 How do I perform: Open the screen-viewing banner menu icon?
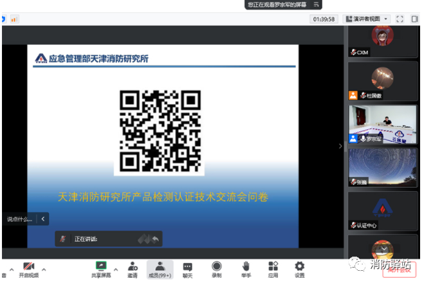[x=316, y=5]
